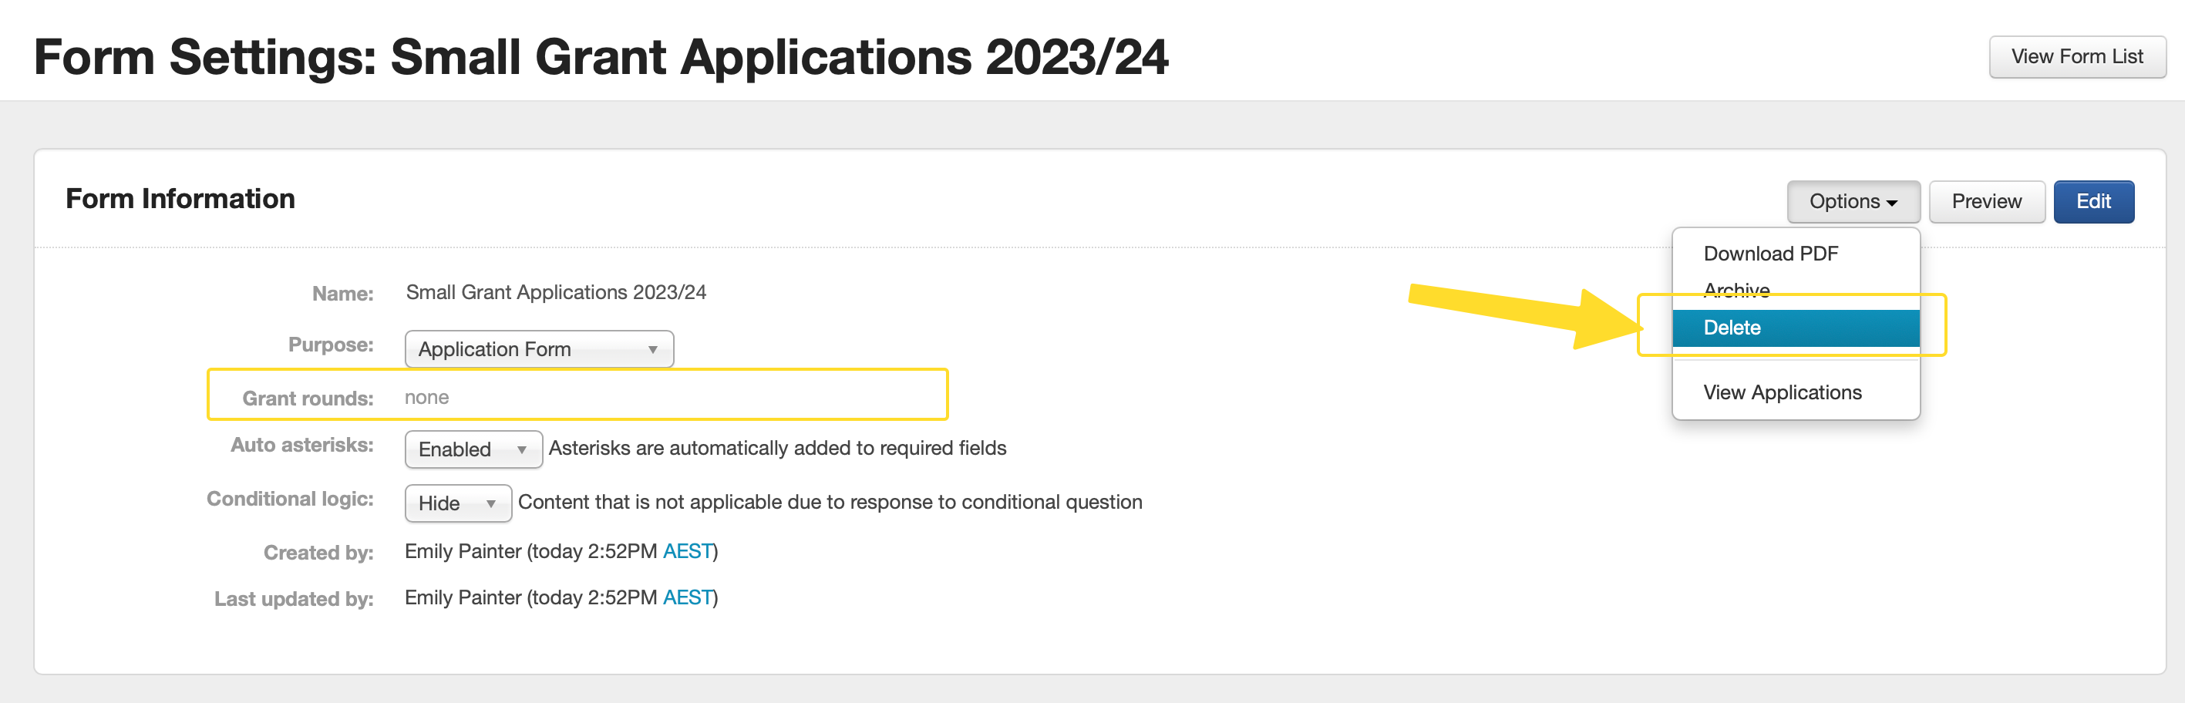Click AEST link in Last updated by row
Image resolution: width=2185 pixels, height=703 pixels.
(687, 598)
